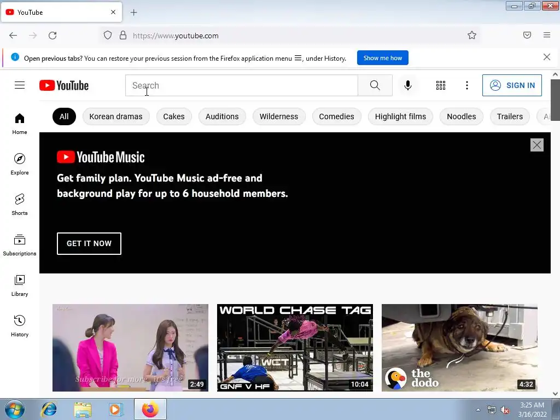Click the Firefox forward arrow

pyautogui.click(x=33, y=36)
